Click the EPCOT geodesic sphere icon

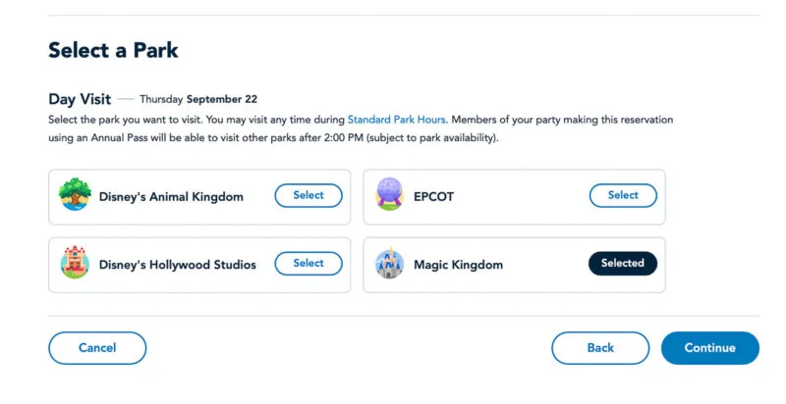(389, 194)
